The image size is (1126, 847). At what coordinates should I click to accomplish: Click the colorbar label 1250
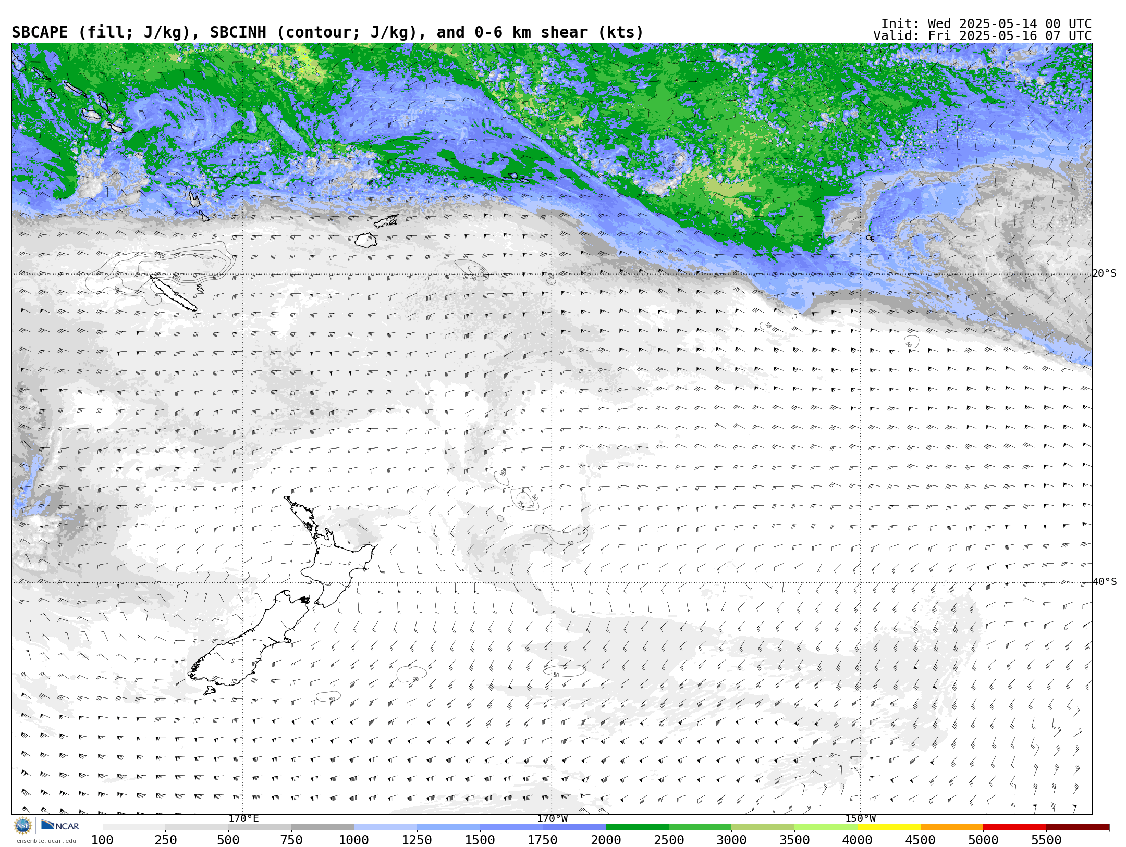point(417,840)
